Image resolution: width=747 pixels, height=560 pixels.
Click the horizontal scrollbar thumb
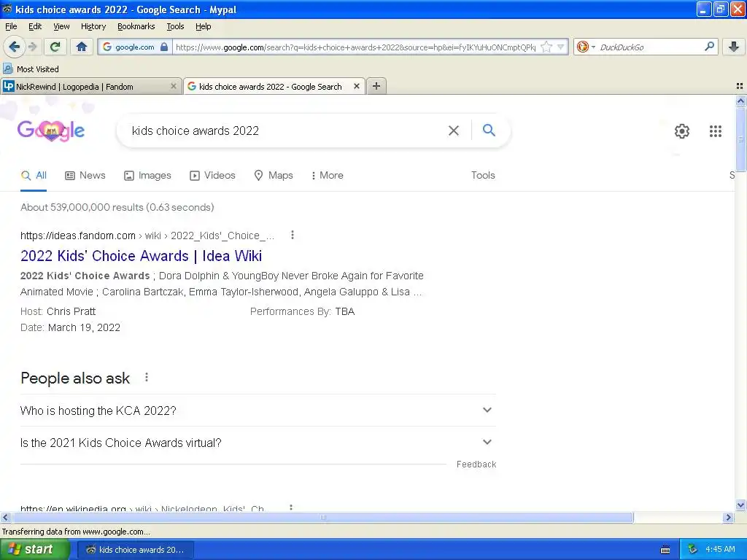point(322,517)
